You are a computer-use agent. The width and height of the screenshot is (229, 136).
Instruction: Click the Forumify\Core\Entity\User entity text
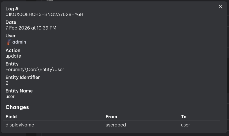[x=35, y=70]
